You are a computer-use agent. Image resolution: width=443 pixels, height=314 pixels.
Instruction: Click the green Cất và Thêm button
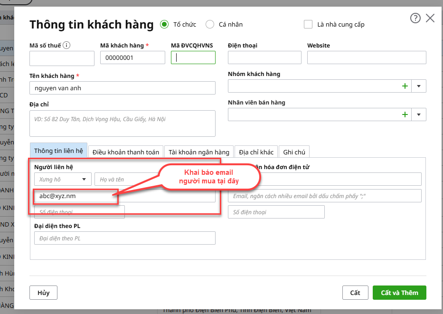pyautogui.click(x=399, y=293)
